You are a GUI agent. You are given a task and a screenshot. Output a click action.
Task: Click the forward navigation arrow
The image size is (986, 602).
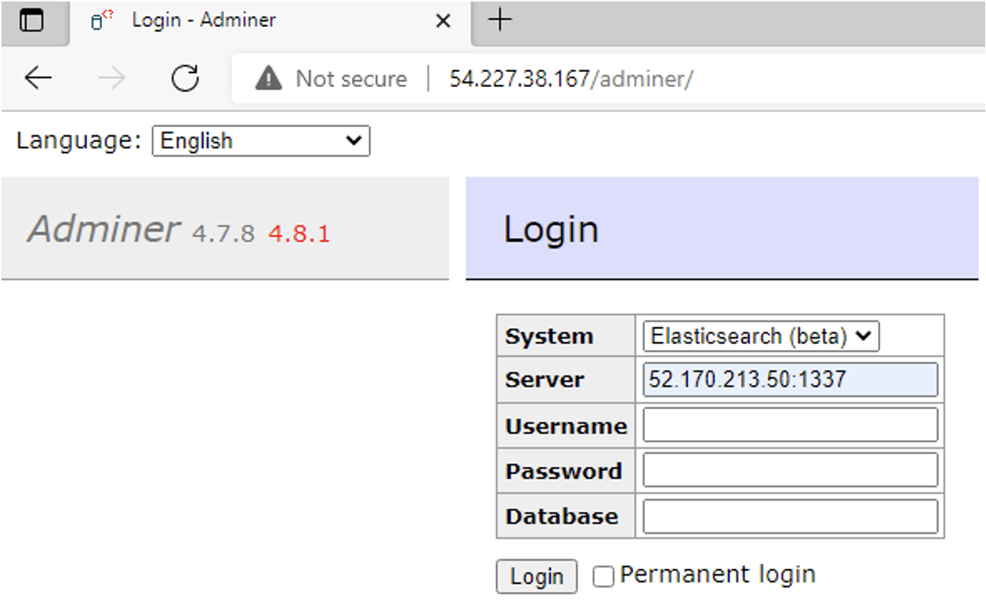[x=112, y=78]
